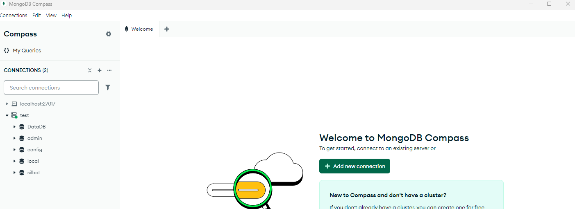Maximize the MongoDB Compass window
Screen dimensions: 575x209
point(549,4)
